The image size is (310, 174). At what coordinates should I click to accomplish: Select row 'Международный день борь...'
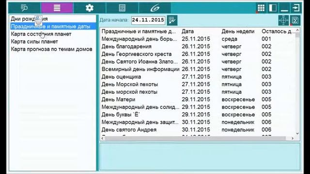(x=198, y=39)
